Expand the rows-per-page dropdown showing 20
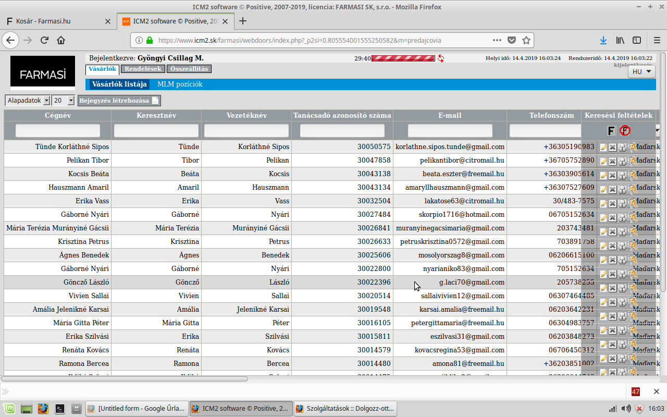The image size is (667, 417). 64,101
